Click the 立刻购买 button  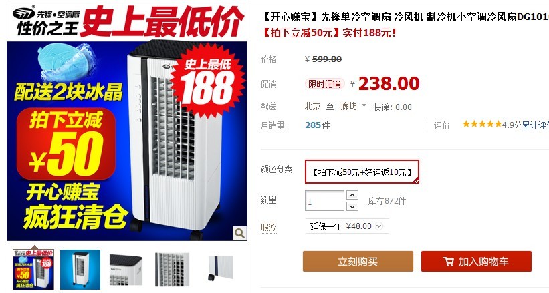(x=358, y=261)
